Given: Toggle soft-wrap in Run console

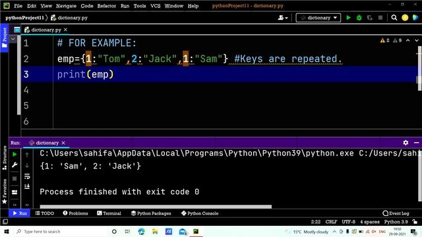Looking at the screenshot, I should (x=27, y=176).
